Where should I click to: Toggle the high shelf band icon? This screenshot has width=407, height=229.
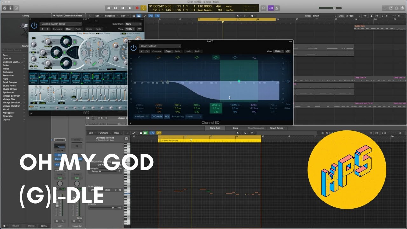pyautogui.click(x=254, y=57)
